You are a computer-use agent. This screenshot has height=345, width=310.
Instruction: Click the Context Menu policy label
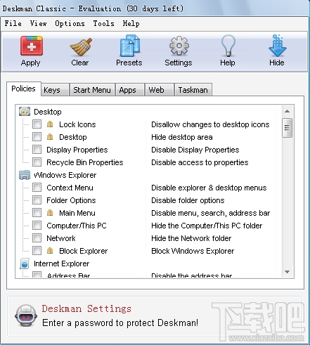click(70, 188)
